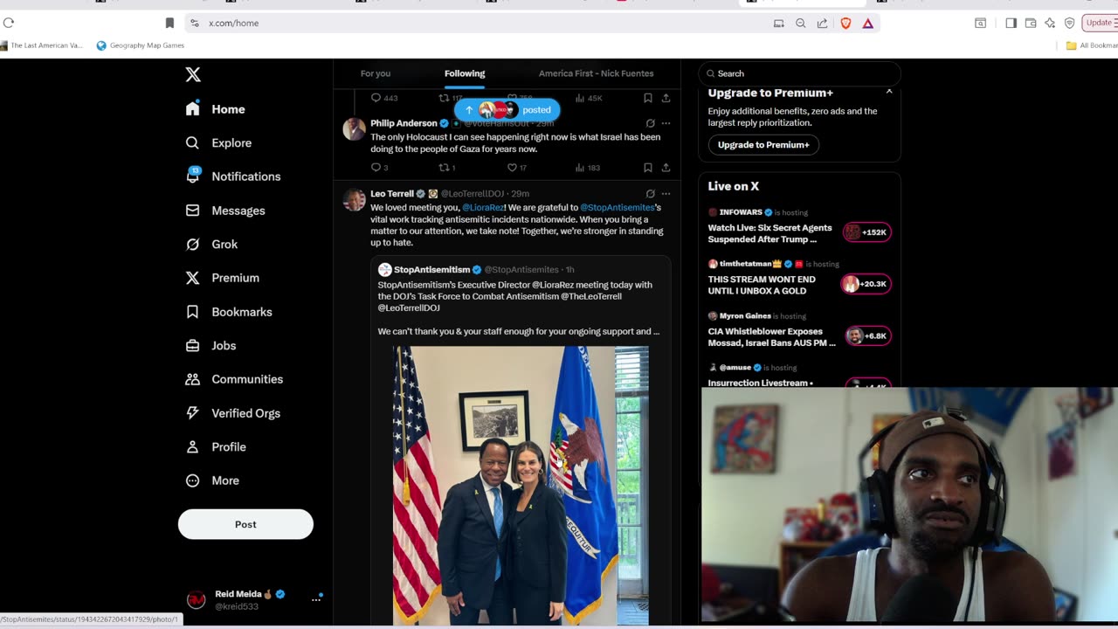Click the Search box on X
The width and height of the screenshot is (1118, 629).
pos(799,73)
